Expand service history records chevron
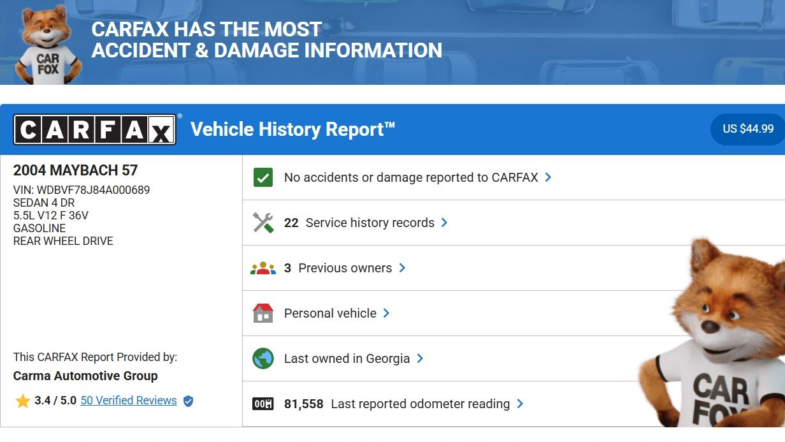The height and width of the screenshot is (442, 785). (445, 223)
